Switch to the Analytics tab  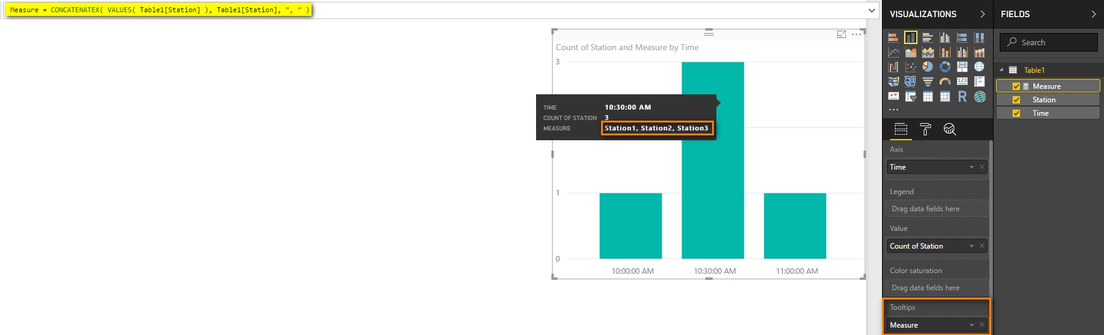pos(949,129)
